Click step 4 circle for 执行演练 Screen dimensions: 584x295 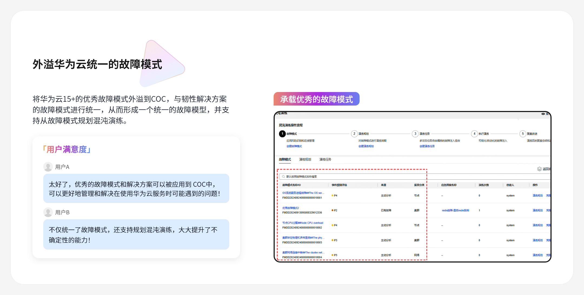click(x=474, y=134)
